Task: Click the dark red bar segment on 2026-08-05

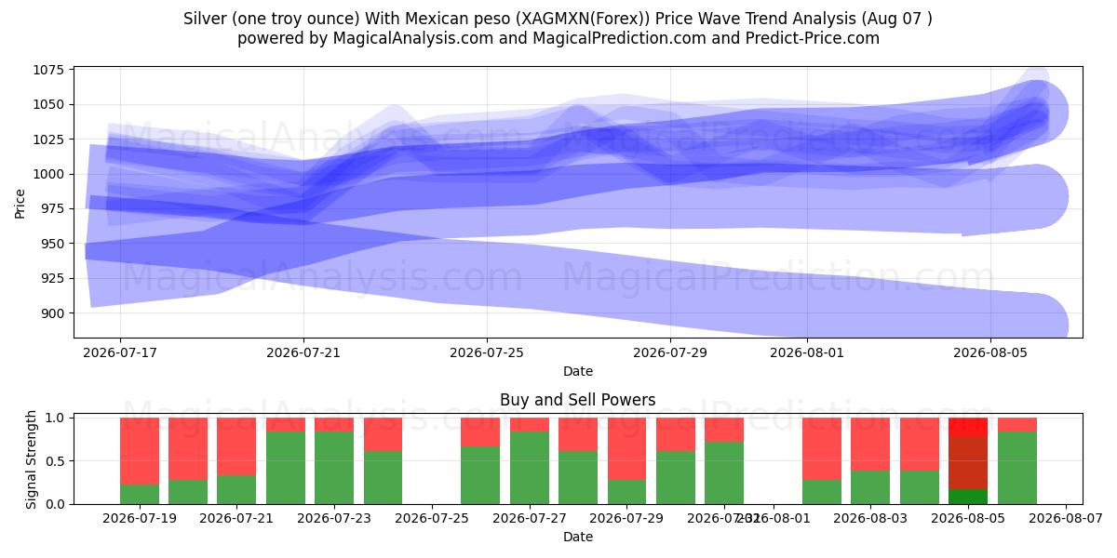Action: point(968,462)
